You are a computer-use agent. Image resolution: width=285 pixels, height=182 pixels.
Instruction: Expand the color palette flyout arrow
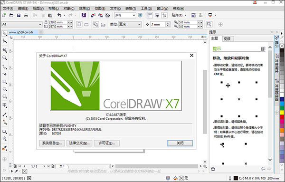[282, 33]
